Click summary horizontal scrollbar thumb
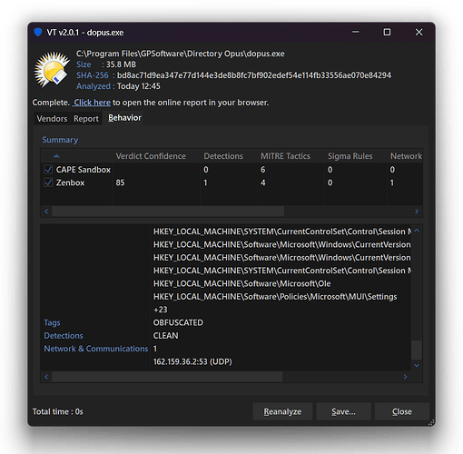This screenshot has width=463, height=454. pyautogui.click(x=168, y=212)
